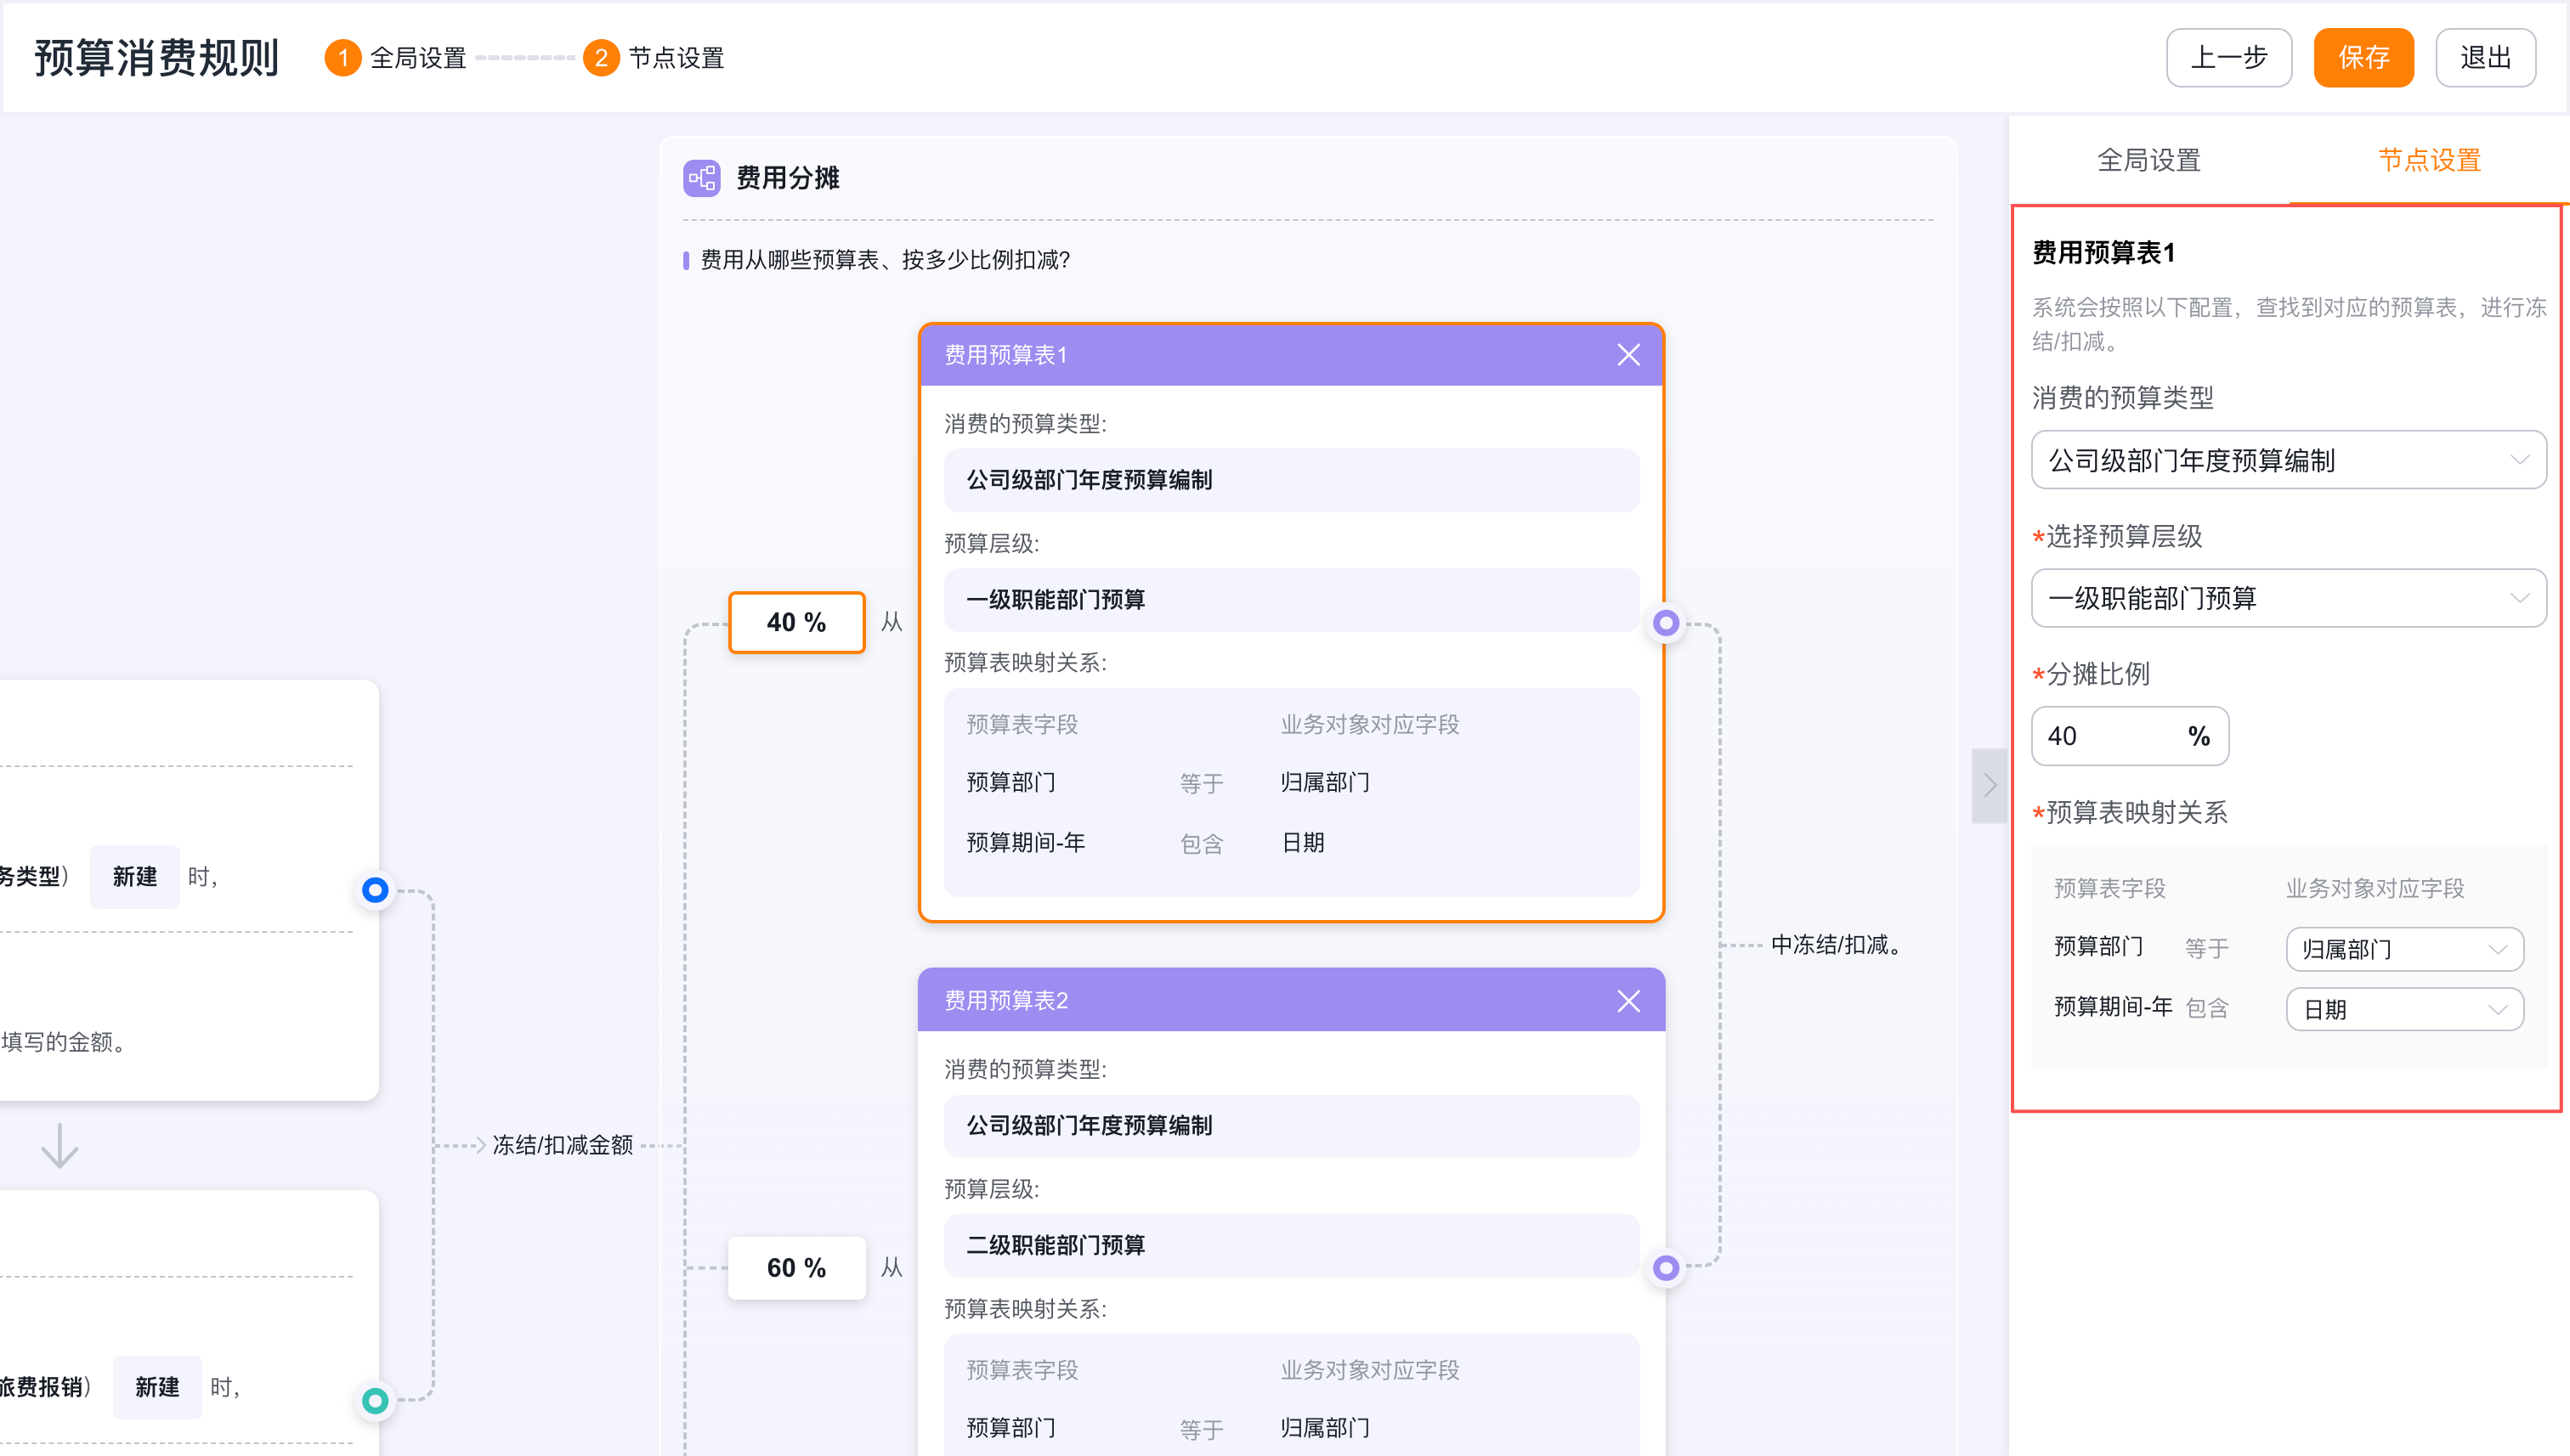The width and height of the screenshot is (2570, 1456).
Task: Click the orange 保存 button
Action: [x=2363, y=58]
